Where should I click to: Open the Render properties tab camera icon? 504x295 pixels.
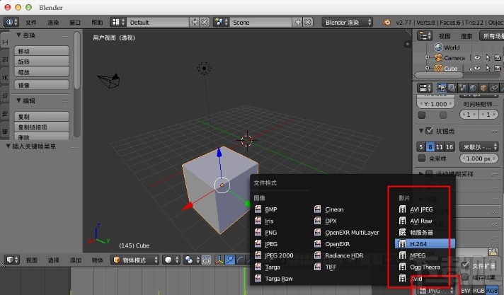coord(442,88)
